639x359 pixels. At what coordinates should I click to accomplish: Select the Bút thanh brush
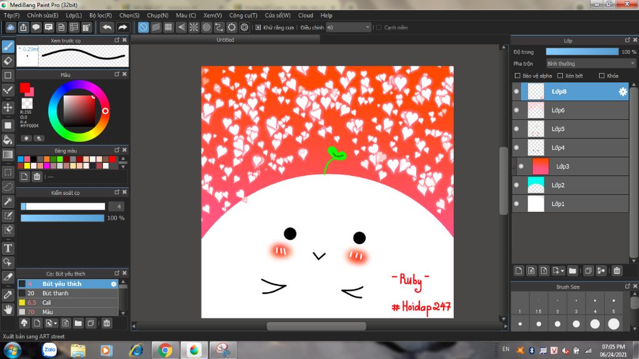coord(68,293)
